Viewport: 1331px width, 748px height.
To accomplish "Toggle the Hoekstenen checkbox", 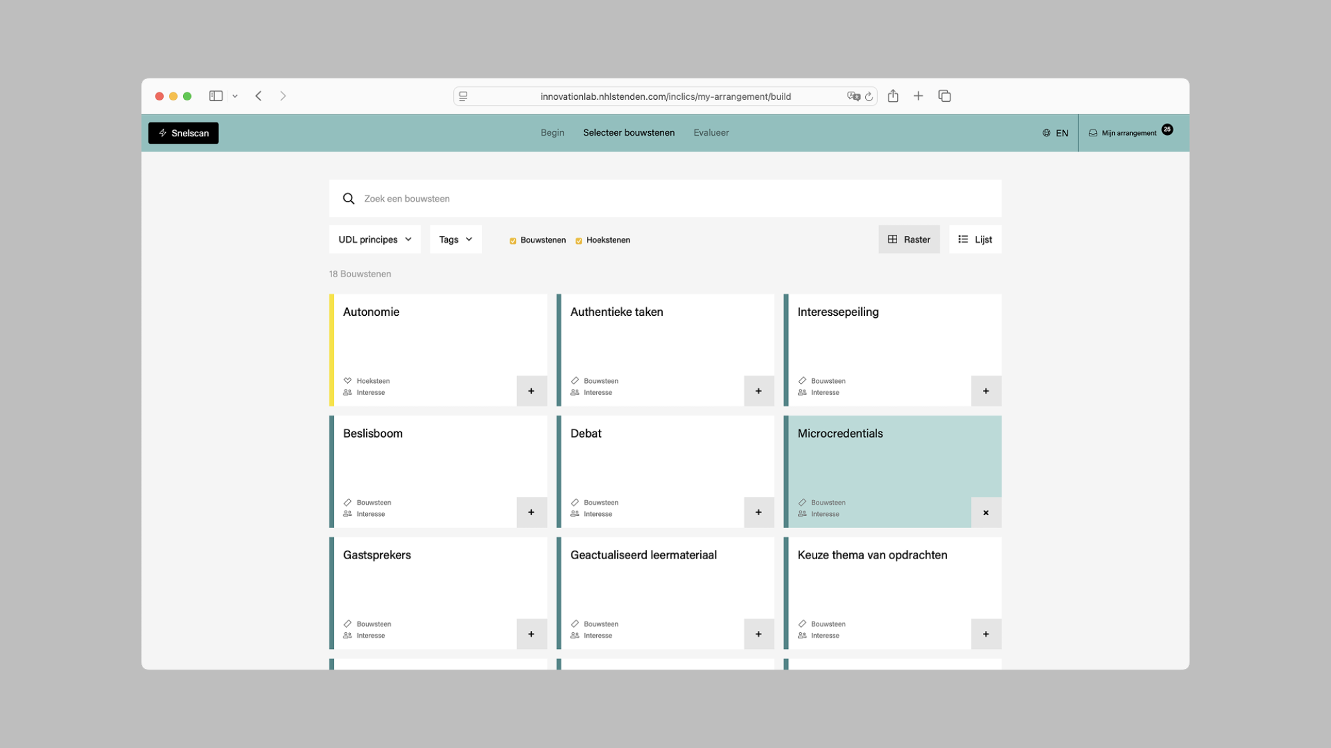I will click(578, 241).
